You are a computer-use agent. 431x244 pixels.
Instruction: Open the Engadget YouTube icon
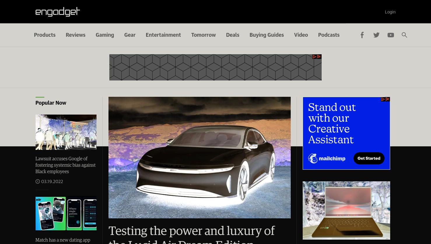pyautogui.click(x=391, y=35)
